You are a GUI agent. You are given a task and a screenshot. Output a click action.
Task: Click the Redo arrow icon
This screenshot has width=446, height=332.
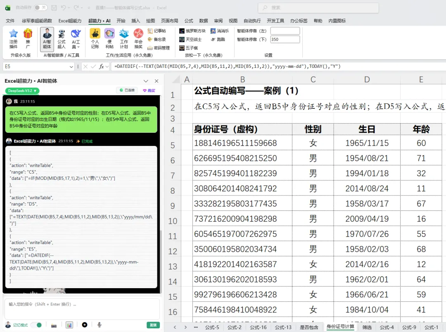[x=76, y=8]
